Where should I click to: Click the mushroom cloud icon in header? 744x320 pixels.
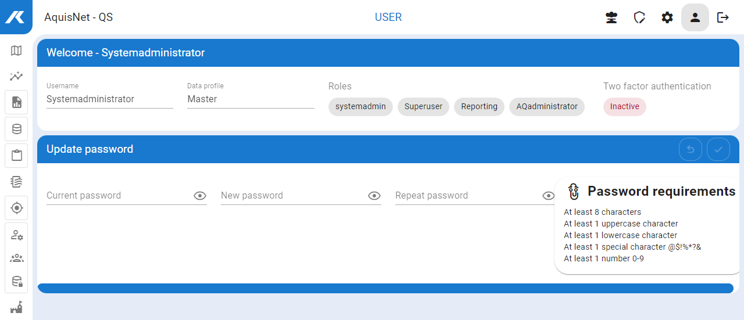point(611,17)
